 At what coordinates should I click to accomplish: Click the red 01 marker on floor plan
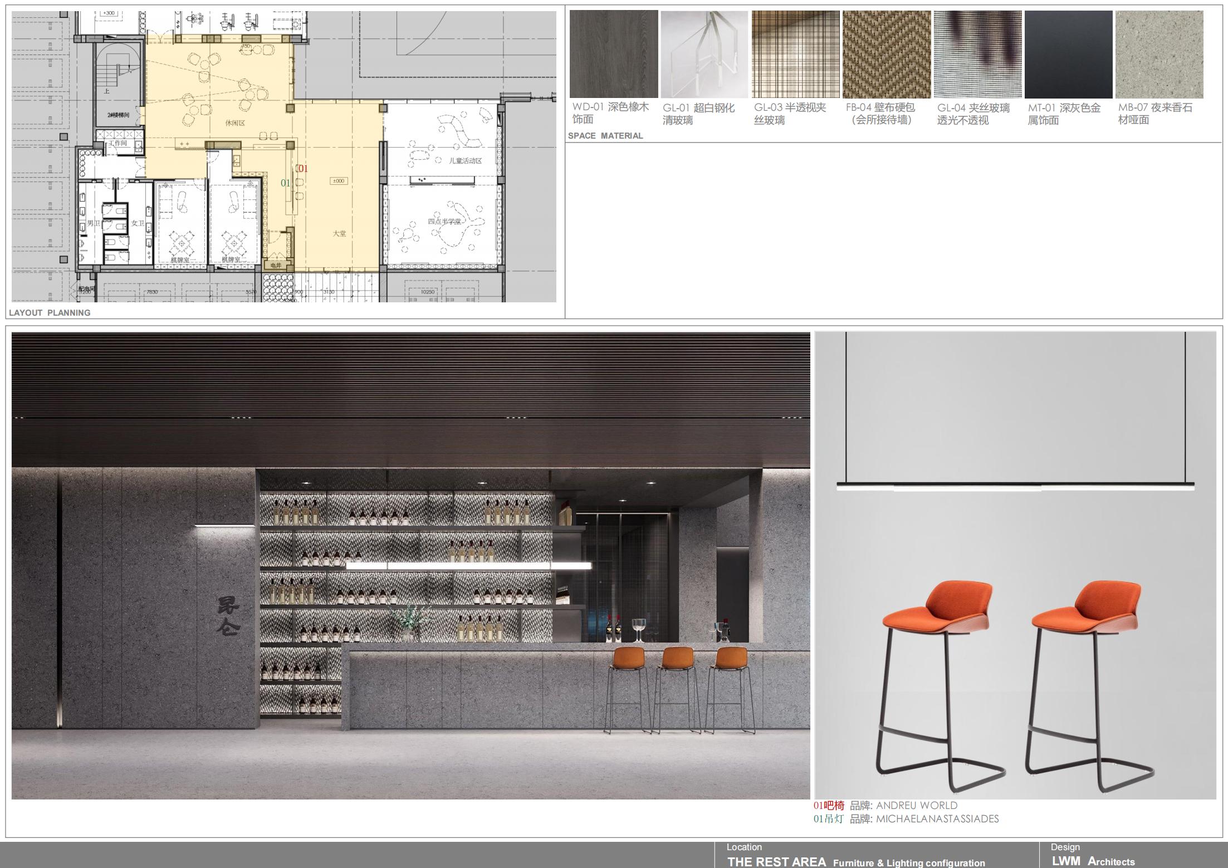[x=302, y=168]
